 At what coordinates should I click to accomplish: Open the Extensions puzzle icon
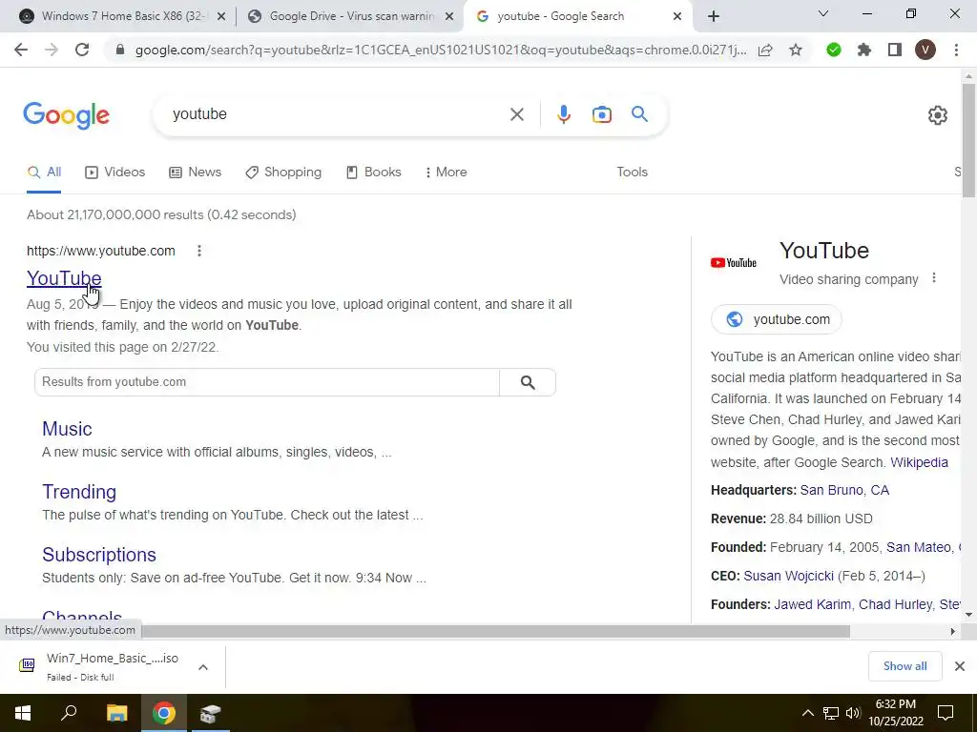pyautogui.click(x=864, y=50)
